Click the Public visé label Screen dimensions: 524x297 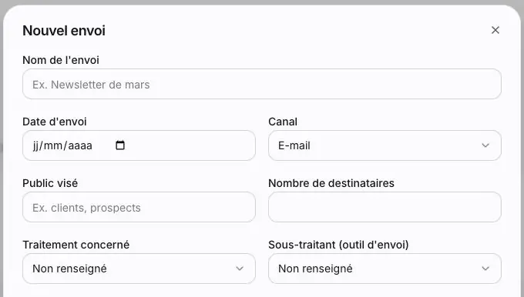pyautogui.click(x=50, y=183)
